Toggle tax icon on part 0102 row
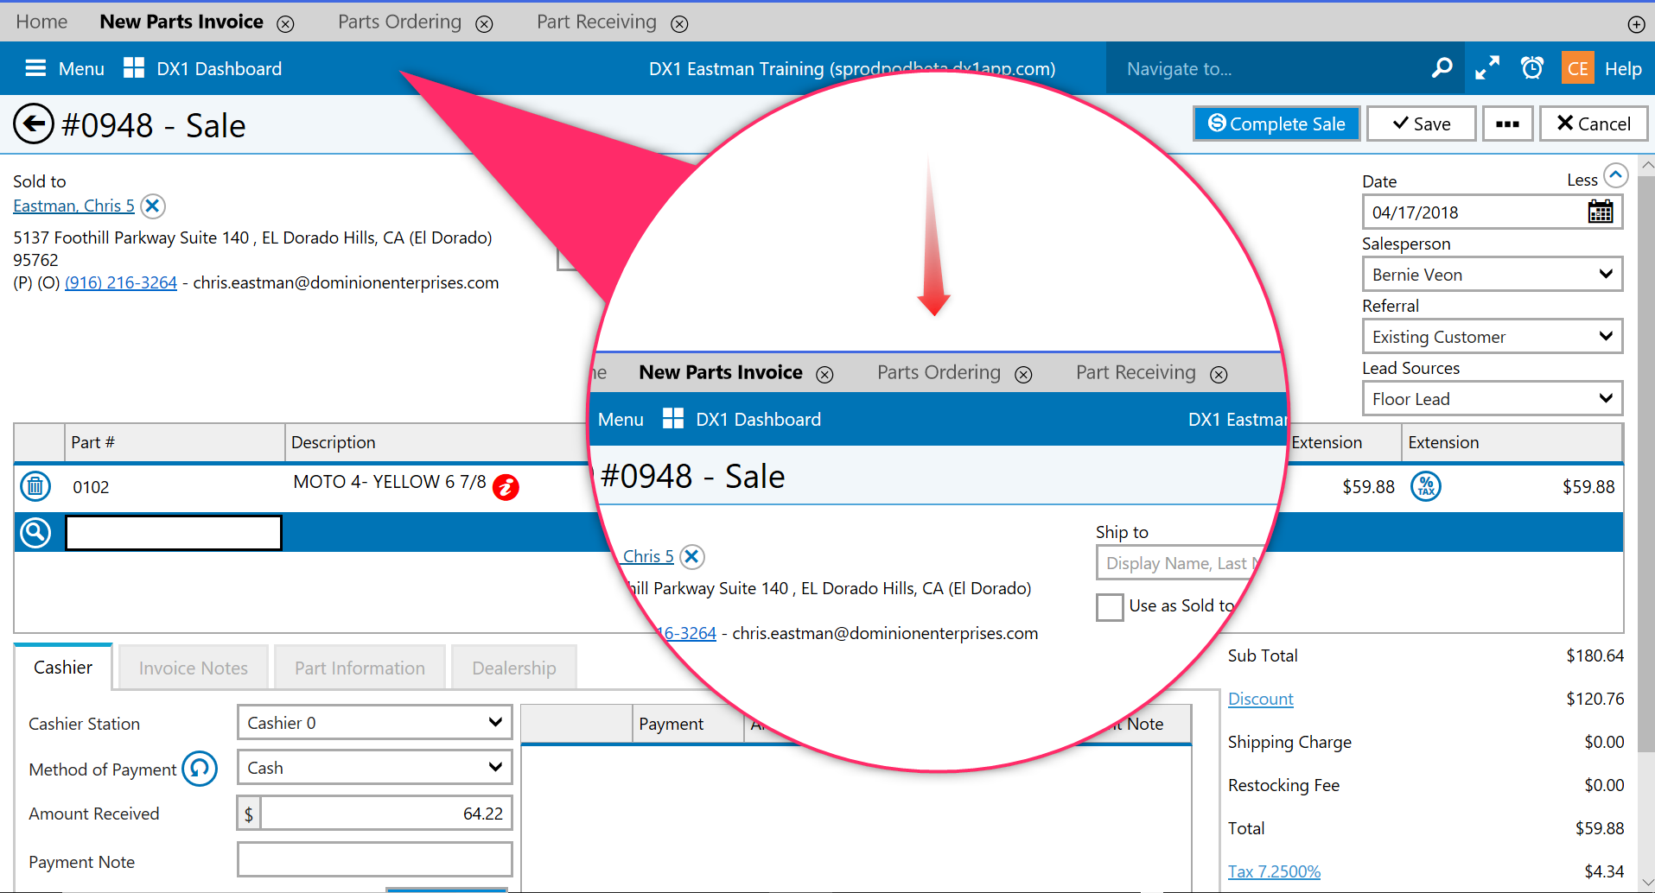Screen dimensions: 1655x893 (1426, 486)
